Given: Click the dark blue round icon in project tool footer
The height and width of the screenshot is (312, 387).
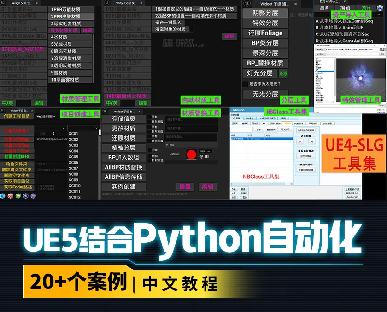Looking at the screenshot, I should 26,196.
